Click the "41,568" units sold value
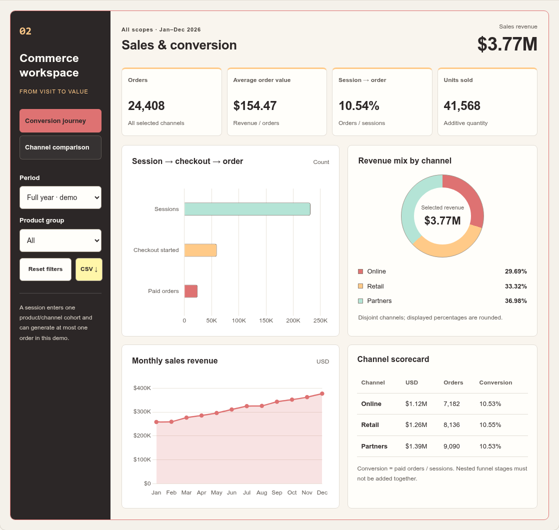Viewport: 559px width, 530px height. coord(462,106)
